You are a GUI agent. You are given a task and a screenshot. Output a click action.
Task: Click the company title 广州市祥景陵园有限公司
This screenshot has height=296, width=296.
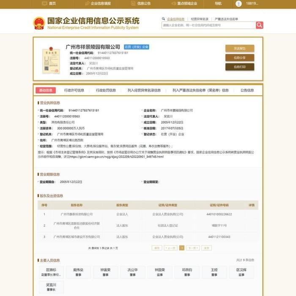point(93,47)
